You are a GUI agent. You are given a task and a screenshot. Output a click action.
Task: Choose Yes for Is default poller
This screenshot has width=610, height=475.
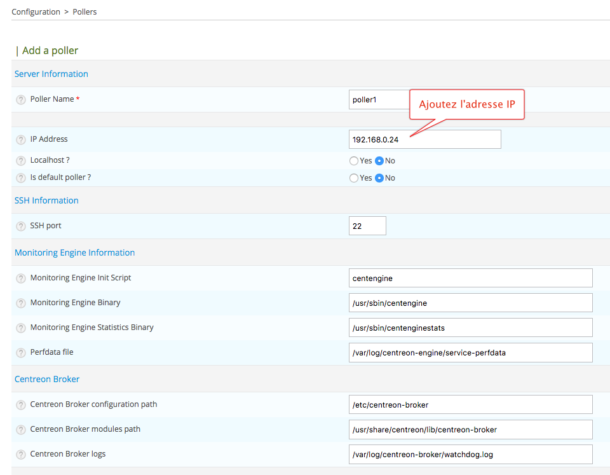[x=354, y=178]
